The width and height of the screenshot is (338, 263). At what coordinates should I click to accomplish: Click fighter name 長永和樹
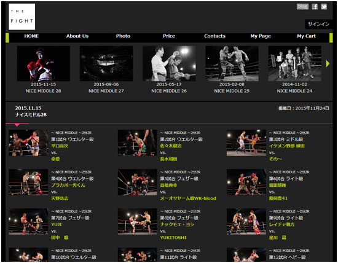pos(168,159)
